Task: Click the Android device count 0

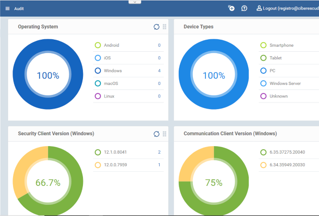Action: 159,45
